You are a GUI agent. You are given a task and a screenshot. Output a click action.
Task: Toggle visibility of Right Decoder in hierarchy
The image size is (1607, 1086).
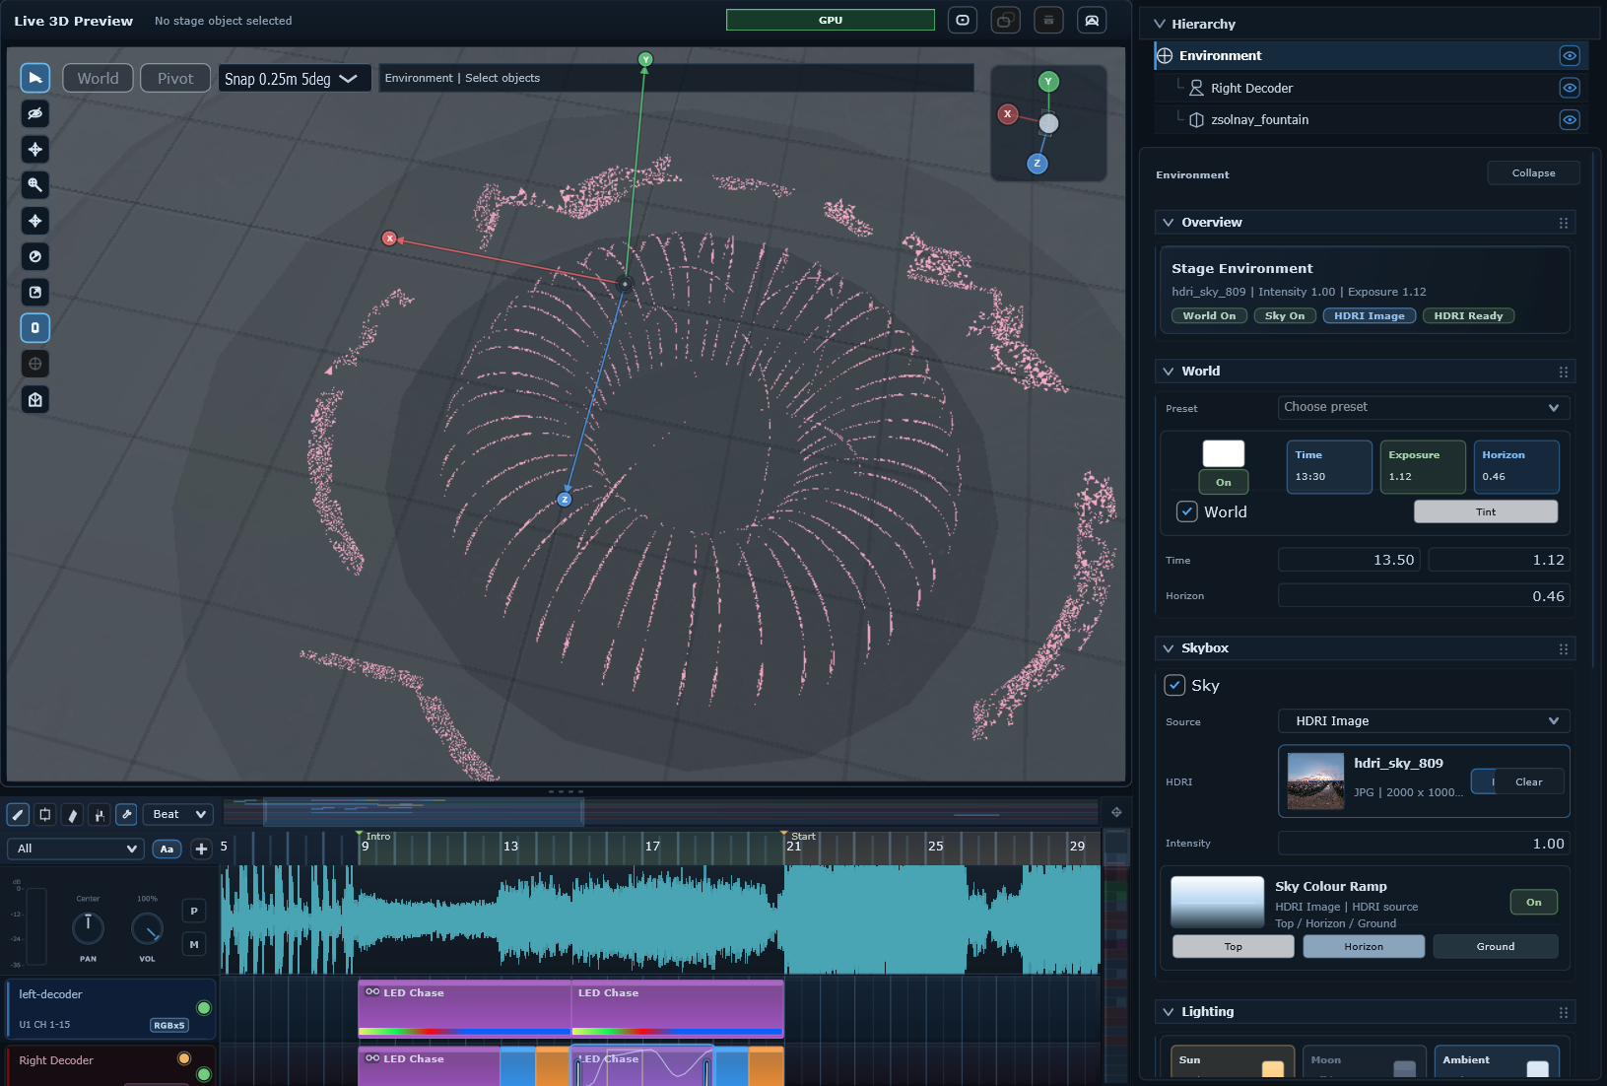point(1570,88)
